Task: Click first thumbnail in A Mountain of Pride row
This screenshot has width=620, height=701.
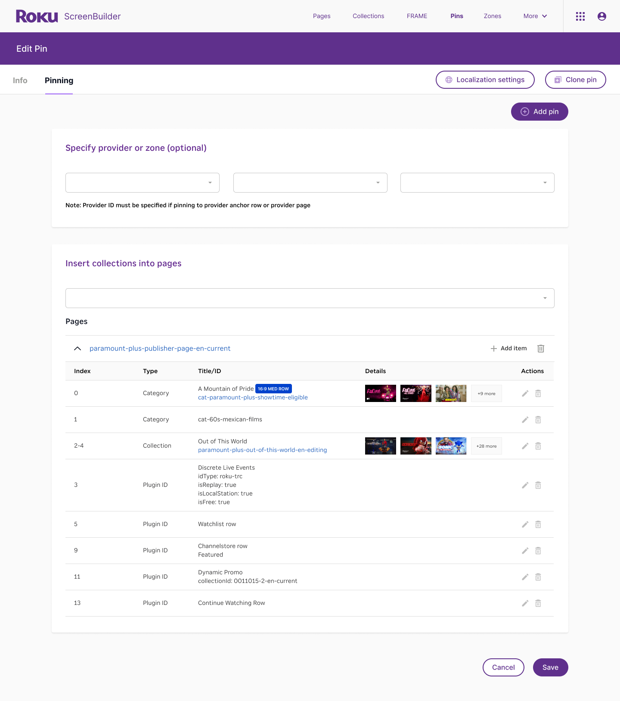Action: (x=381, y=393)
